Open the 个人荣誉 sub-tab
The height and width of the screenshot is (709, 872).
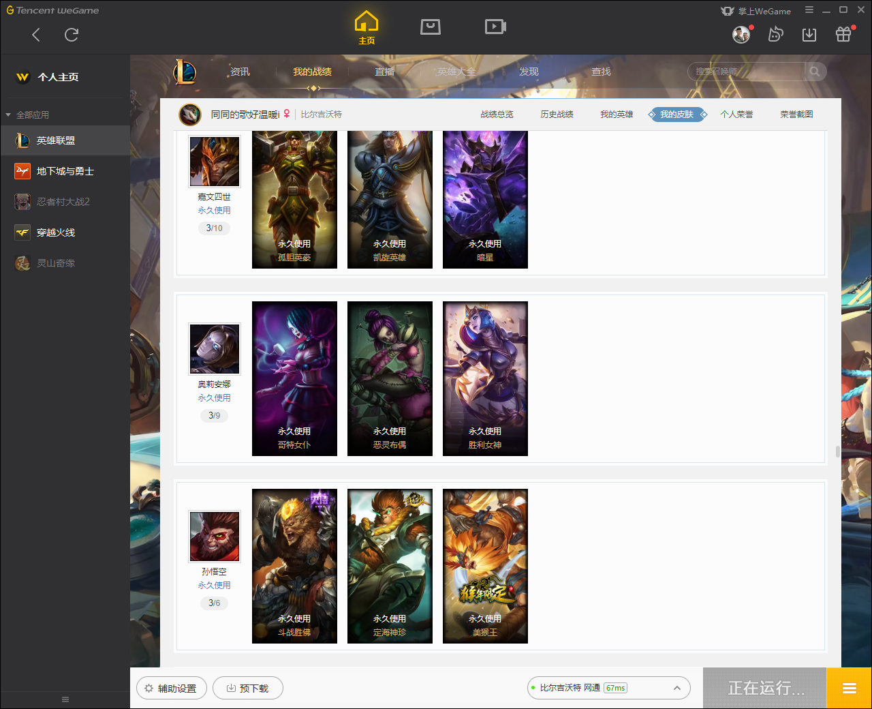click(736, 115)
